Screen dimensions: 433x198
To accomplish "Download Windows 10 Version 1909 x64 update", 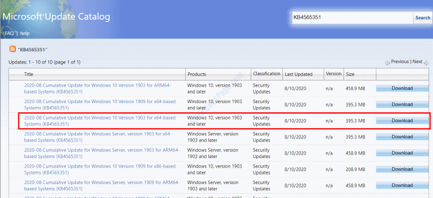I will [402, 104].
